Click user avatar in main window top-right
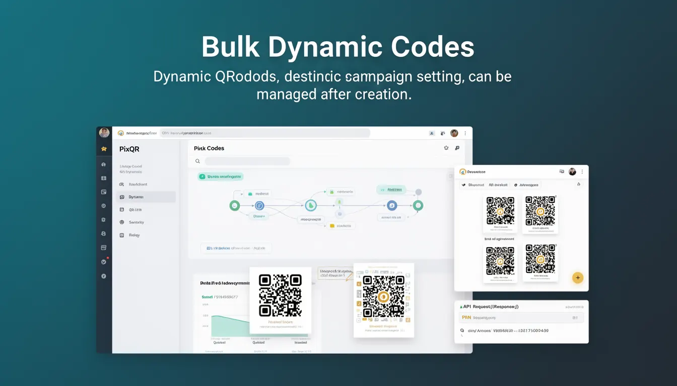Viewport: 677px width, 386px height. tap(454, 133)
